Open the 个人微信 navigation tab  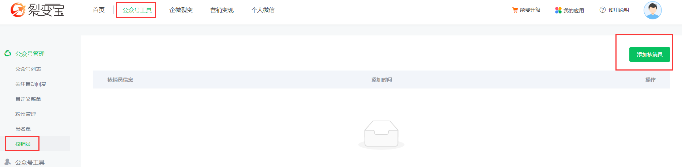[263, 10]
